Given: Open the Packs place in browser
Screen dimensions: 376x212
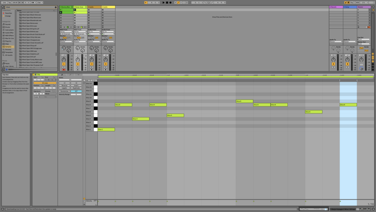Looking at the screenshot, I should point(7,63).
